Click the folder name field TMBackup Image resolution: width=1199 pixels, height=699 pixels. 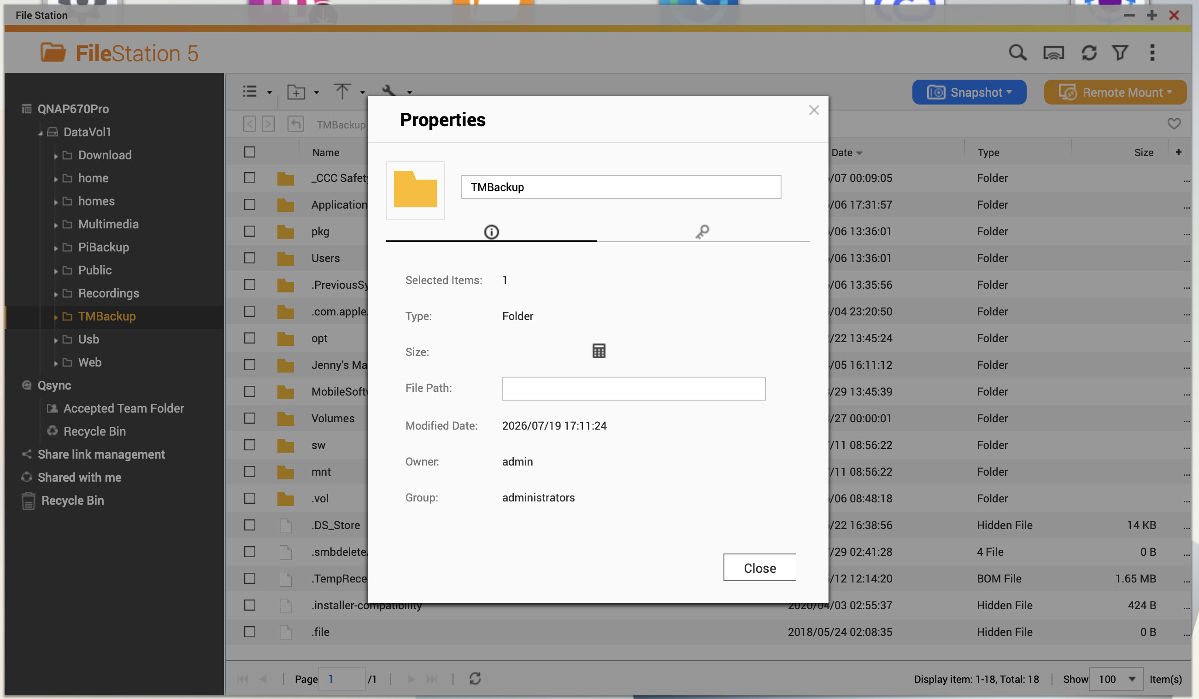pos(620,187)
